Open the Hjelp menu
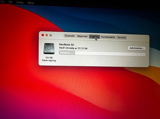Screen dimensions: 160x119 [x=31, y=3]
